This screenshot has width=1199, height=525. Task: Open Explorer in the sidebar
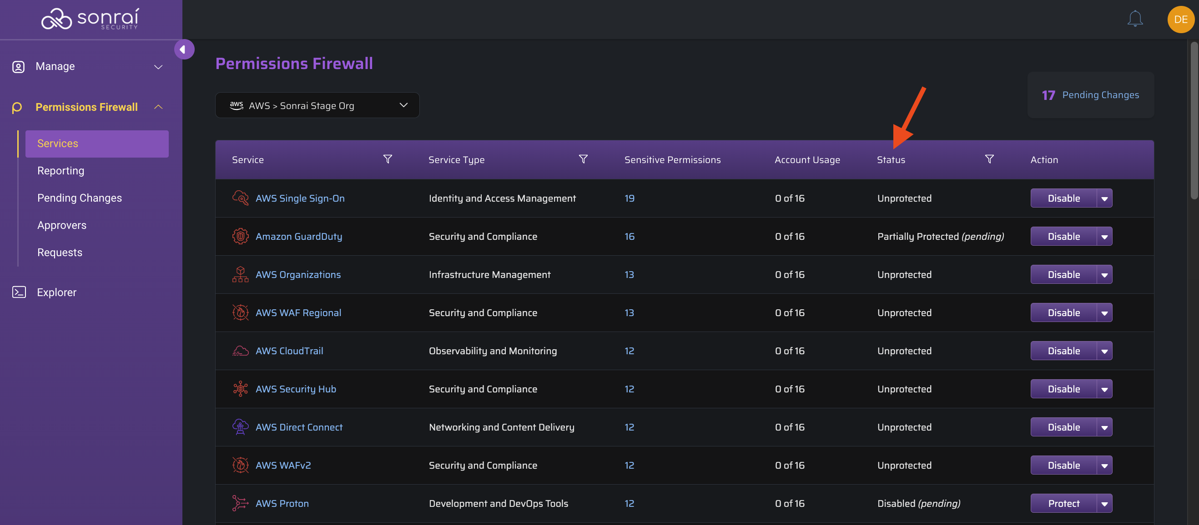(56, 292)
